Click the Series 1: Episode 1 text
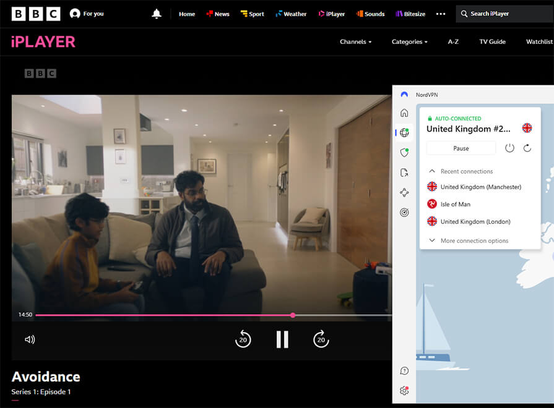 41,392
